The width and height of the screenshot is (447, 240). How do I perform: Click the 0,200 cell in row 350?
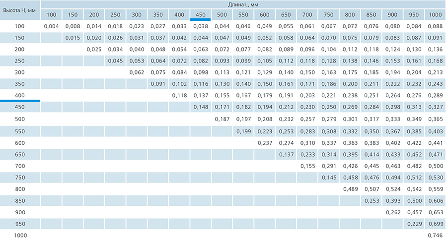(x=350, y=84)
